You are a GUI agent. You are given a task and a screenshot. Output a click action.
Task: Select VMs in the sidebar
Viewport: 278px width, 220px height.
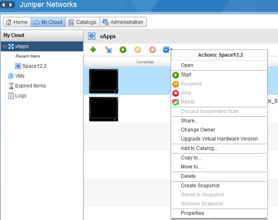coord(16,76)
